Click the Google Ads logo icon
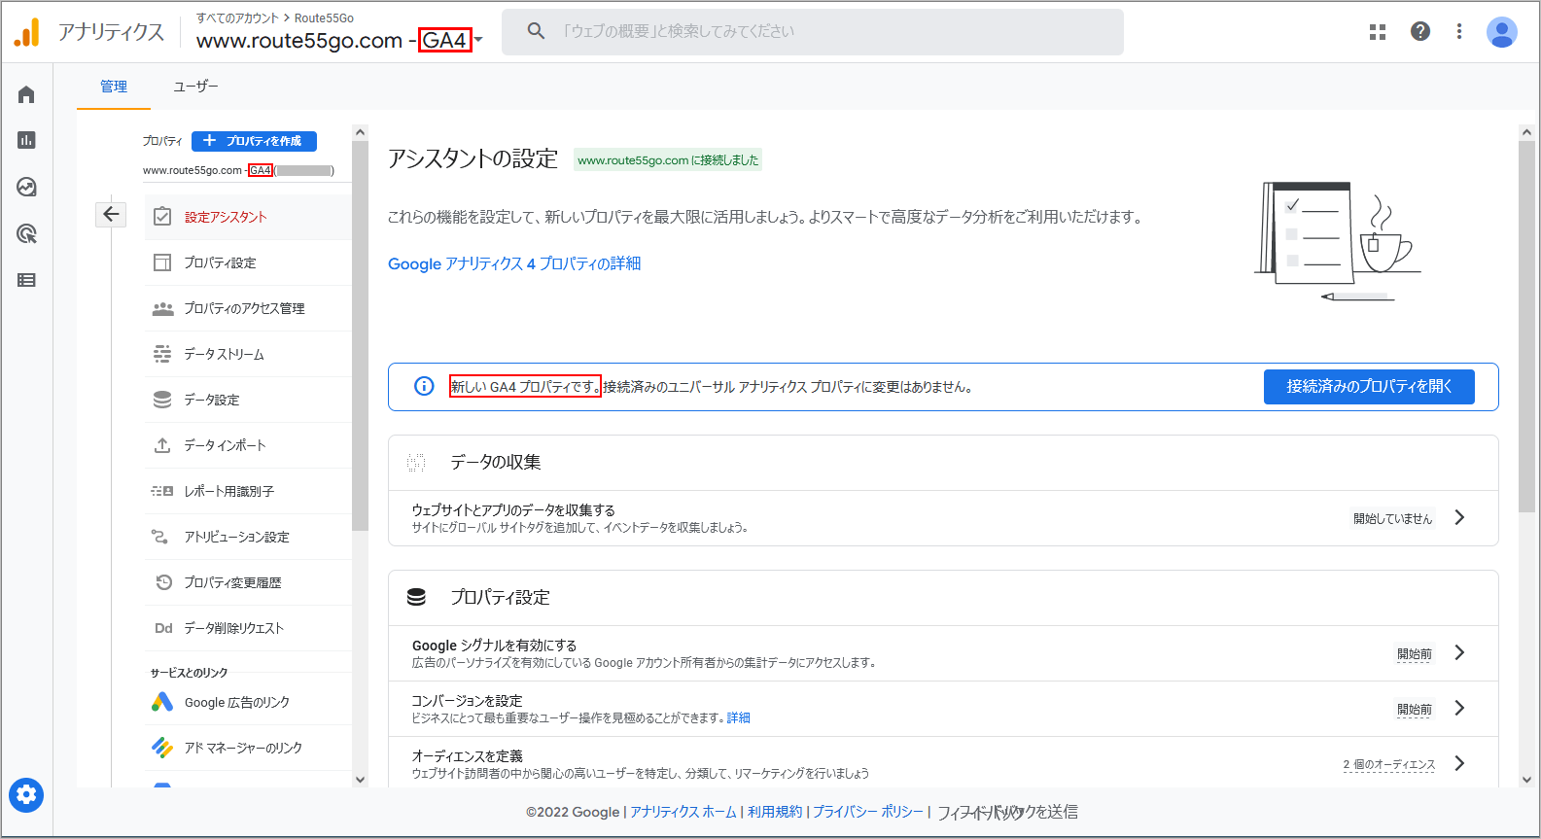 tap(162, 702)
